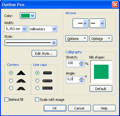Click the Stretch value field
Viewport: 120px width, 116px height.
click(73, 63)
